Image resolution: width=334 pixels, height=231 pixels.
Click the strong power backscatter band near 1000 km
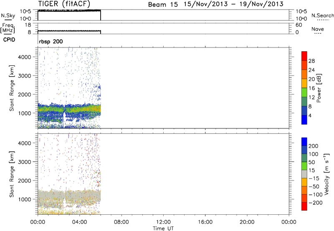[x=69, y=109]
